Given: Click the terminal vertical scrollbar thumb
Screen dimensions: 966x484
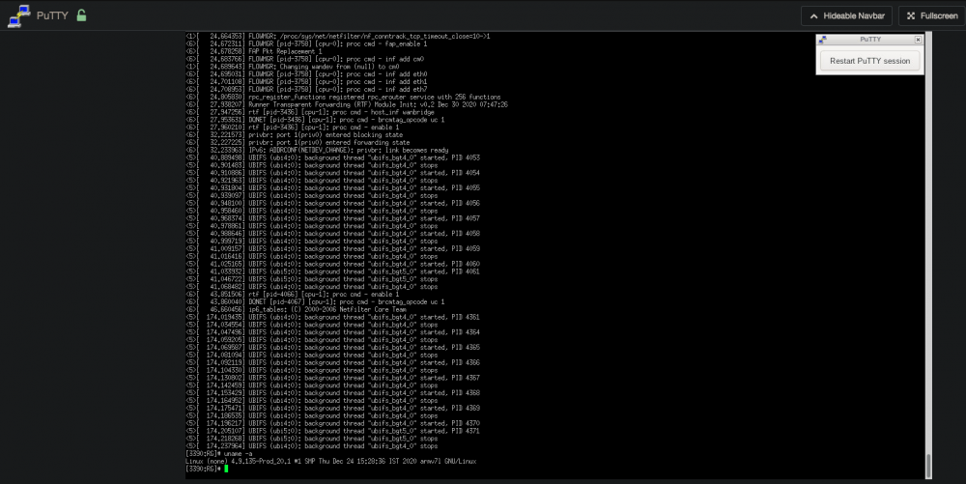Looking at the screenshot, I should [x=928, y=467].
